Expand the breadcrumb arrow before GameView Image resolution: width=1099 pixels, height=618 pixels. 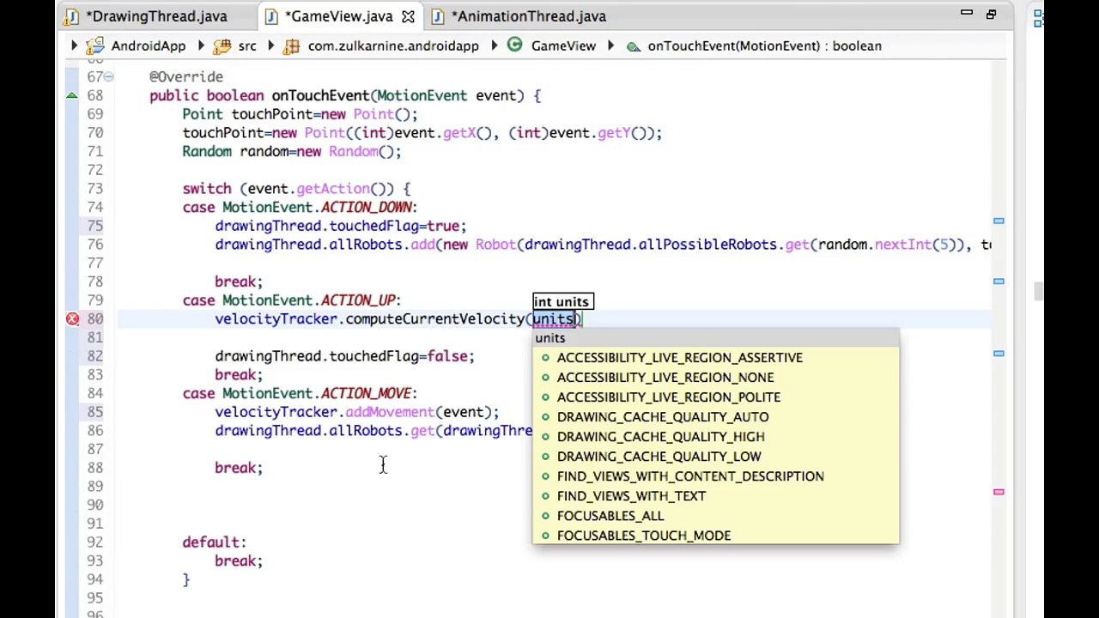[494, 45]
